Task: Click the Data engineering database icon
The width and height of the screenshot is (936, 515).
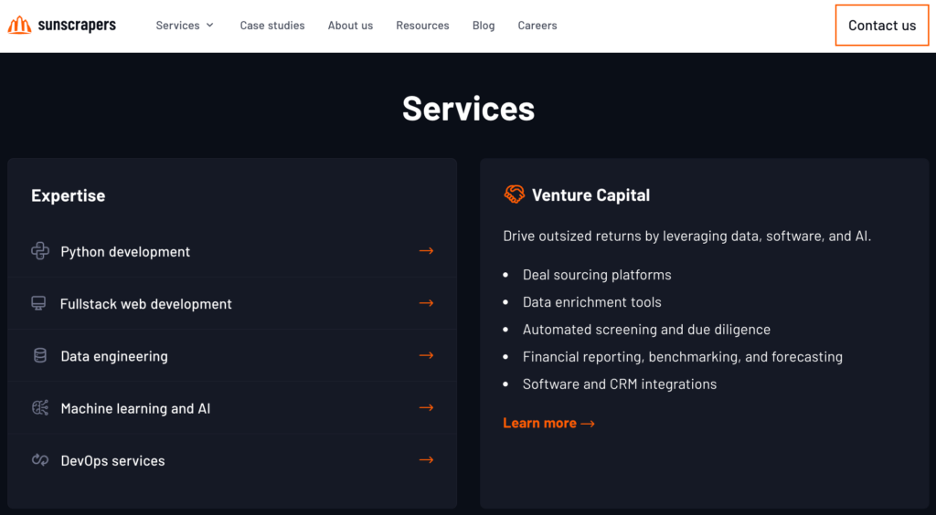Action: (x=40, y=356)
